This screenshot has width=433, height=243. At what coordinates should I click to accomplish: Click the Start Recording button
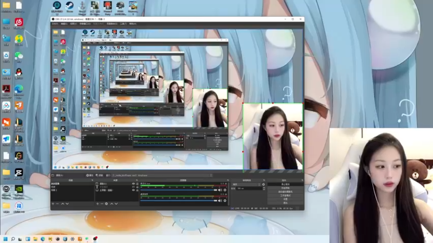pos(285,188)
